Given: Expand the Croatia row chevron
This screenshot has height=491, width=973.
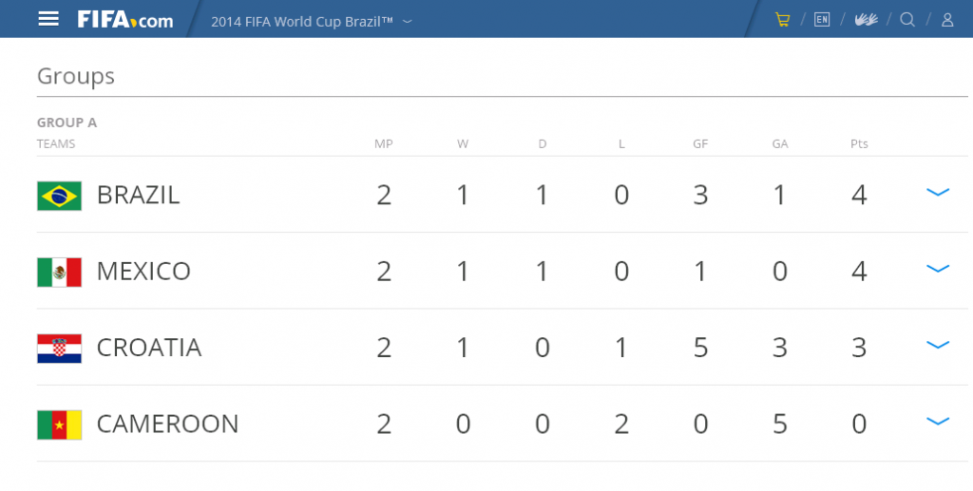Looking at the screenshot, I should click(938, 345).
